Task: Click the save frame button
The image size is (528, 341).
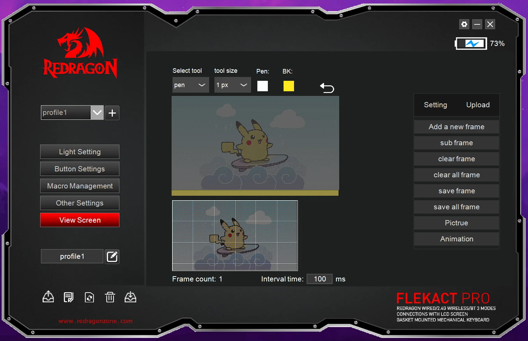Action: point(456,191)
